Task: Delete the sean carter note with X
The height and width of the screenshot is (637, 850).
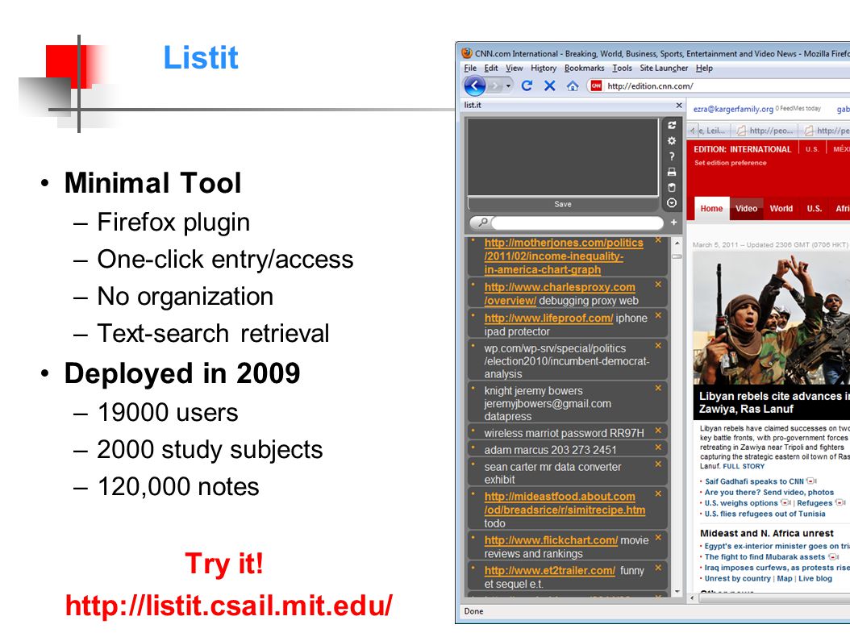Action: click(658, 464)
